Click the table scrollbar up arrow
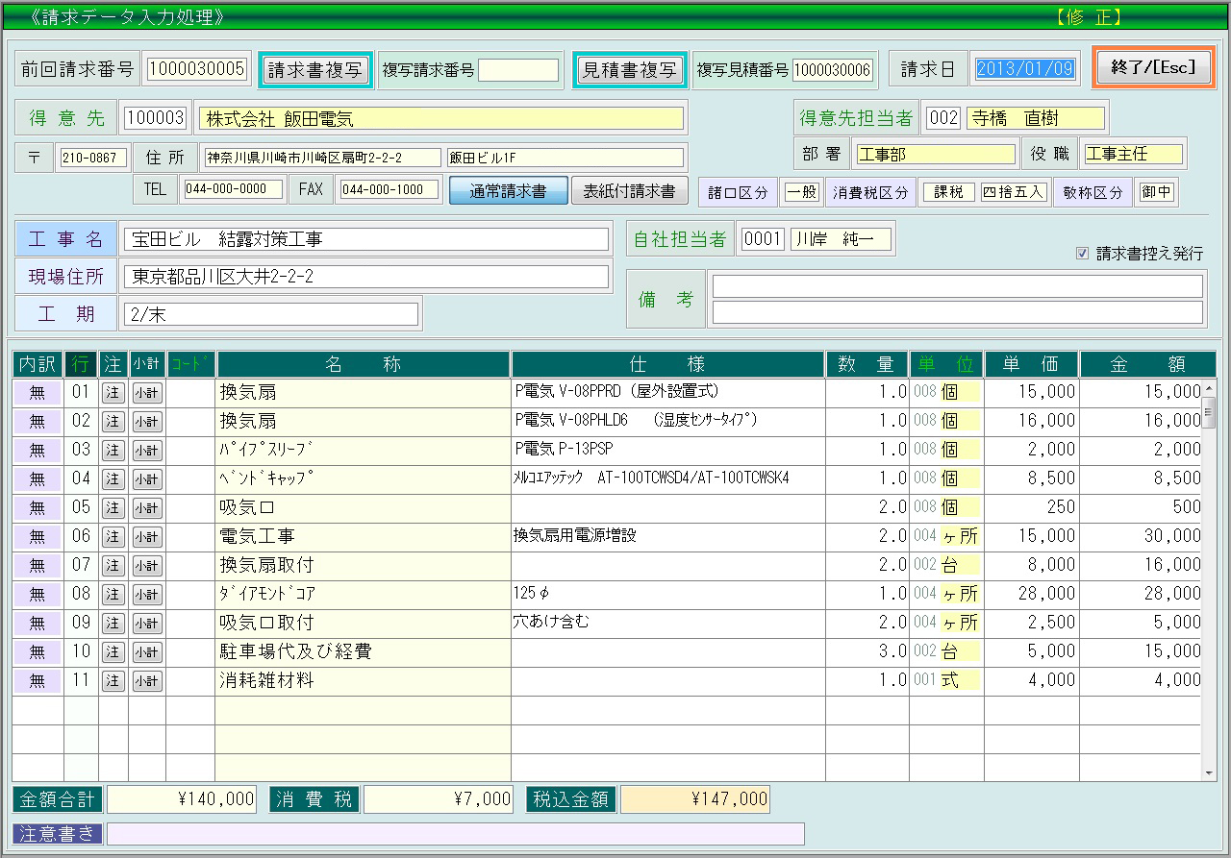 click(1210, 387)
